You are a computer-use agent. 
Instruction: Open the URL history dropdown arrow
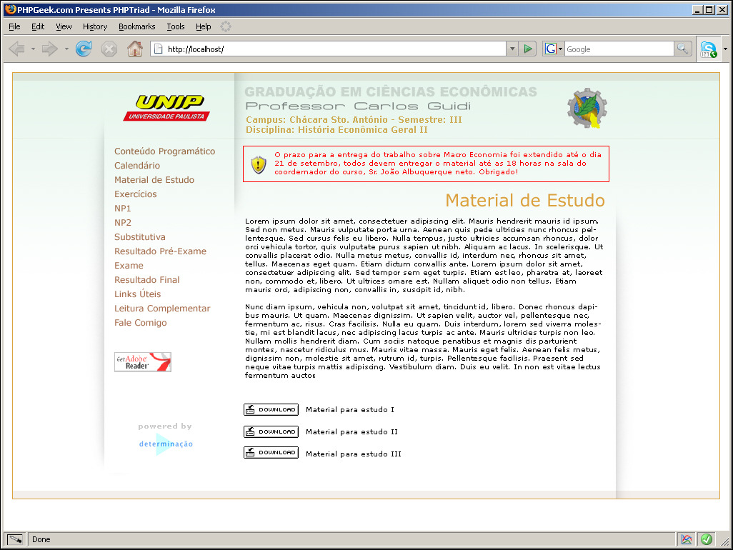(512, 49)
